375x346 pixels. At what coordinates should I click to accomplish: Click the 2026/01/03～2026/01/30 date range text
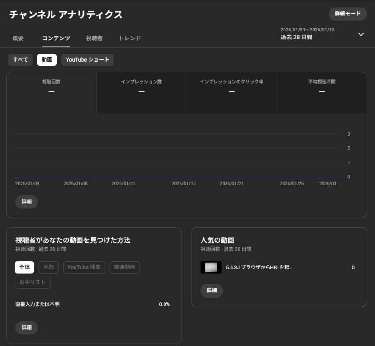[307, 30]
